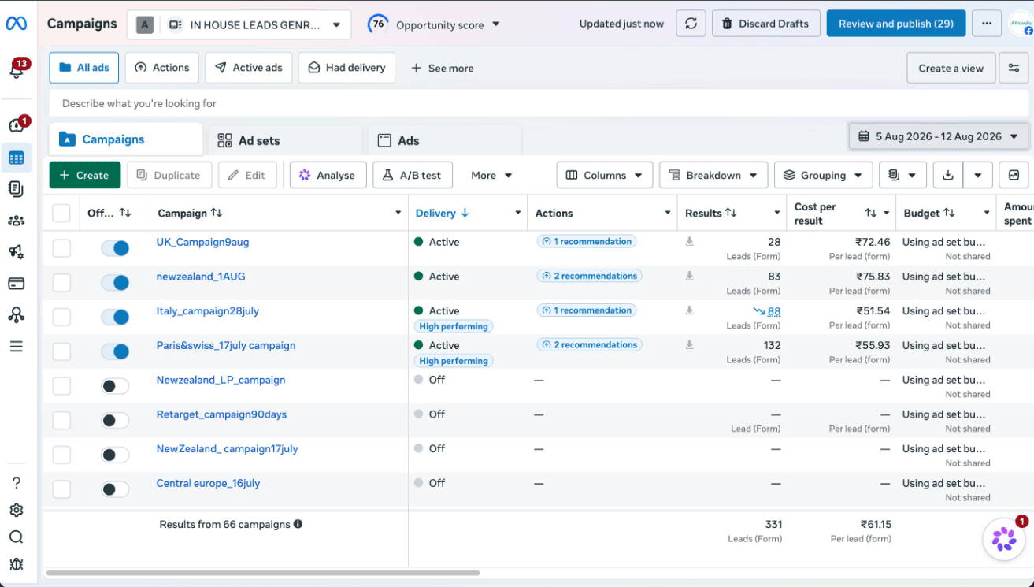
Task: Open the ad account selector dropdown
Action: (239, 24)
